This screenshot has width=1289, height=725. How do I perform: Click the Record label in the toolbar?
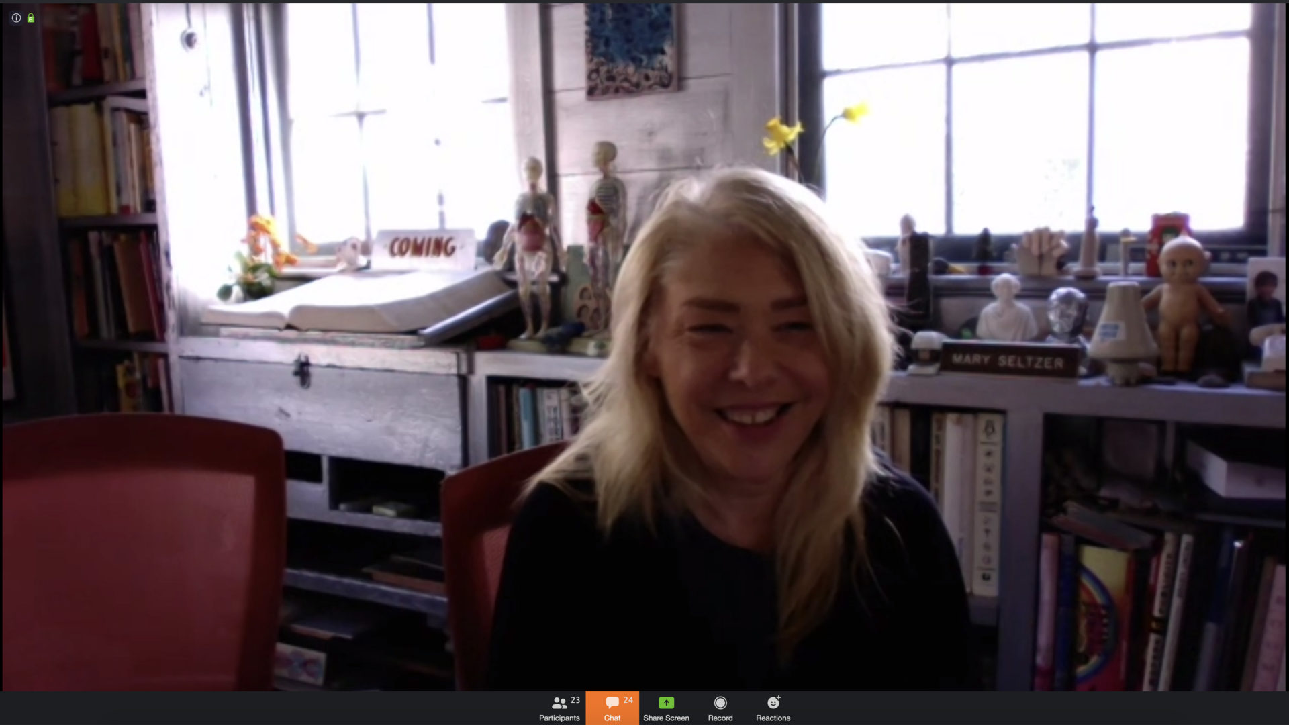click(720, 718)
